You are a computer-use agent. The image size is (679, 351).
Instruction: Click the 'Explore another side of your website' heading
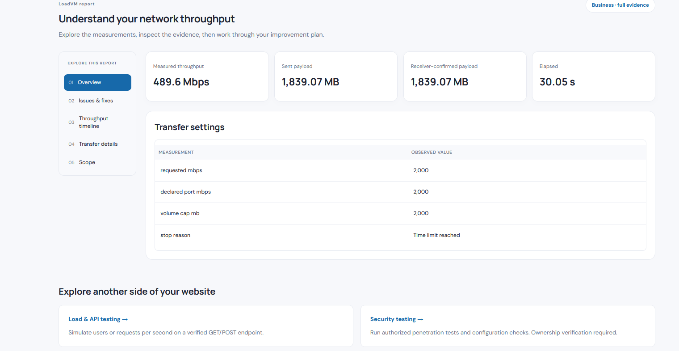coord(137,292)
